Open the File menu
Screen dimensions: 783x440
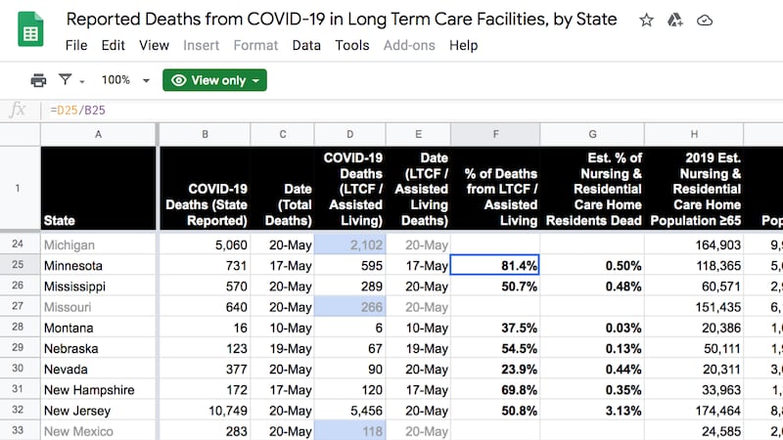pos(76,45)
